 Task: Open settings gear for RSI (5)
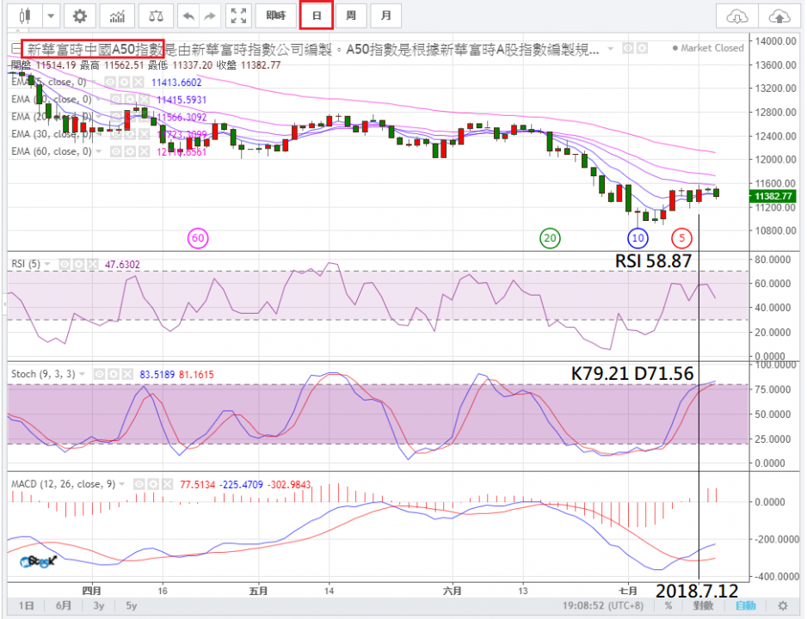click(78, 264)
